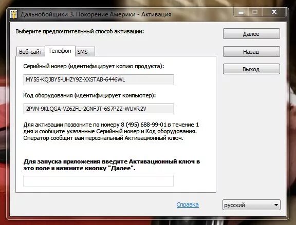The image size is (296, 225).
Task: Go back with the Назад button
Action: point(251,52)
